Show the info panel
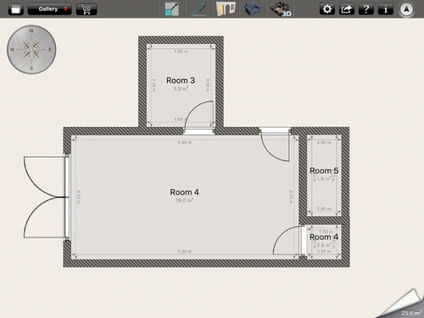 [386, 9]
